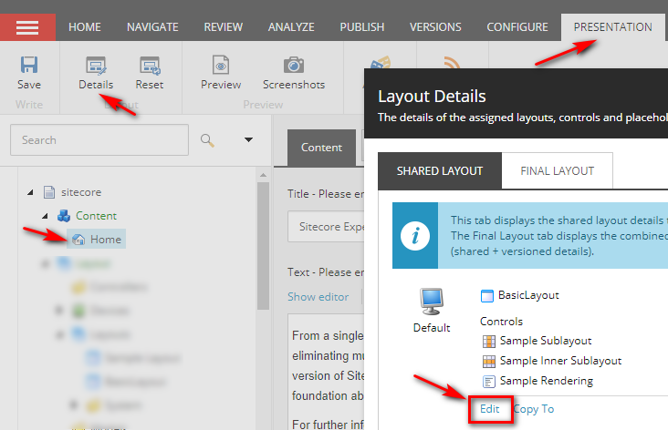
Task: Click the Default device monitor icon
Action: pyautogui.click(x=431, y=302)
